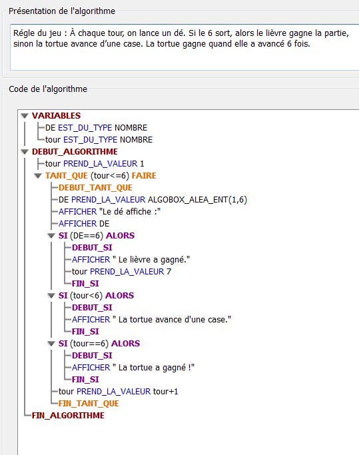Select the AFFICHER "Le dé affiche :" line
This screenshot has width=359, height=455.
coord(109,212)
